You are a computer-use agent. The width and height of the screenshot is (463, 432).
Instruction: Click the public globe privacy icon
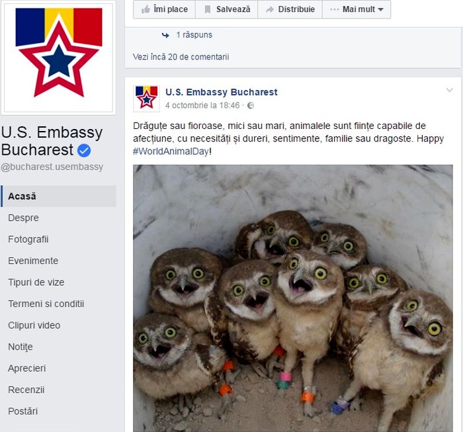(x=251, y=105)
